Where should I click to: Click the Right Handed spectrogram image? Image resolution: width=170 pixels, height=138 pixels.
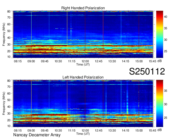83,34
